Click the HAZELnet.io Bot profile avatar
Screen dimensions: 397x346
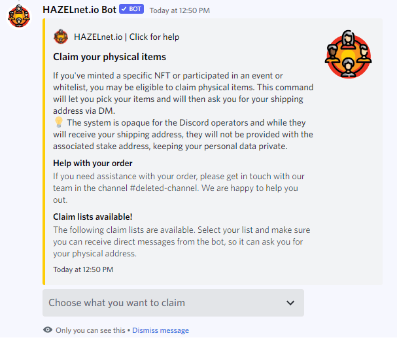(19, 16)
